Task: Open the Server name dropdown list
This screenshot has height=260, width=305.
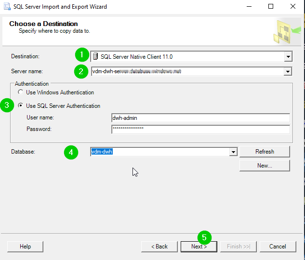Action: [288, 72]
